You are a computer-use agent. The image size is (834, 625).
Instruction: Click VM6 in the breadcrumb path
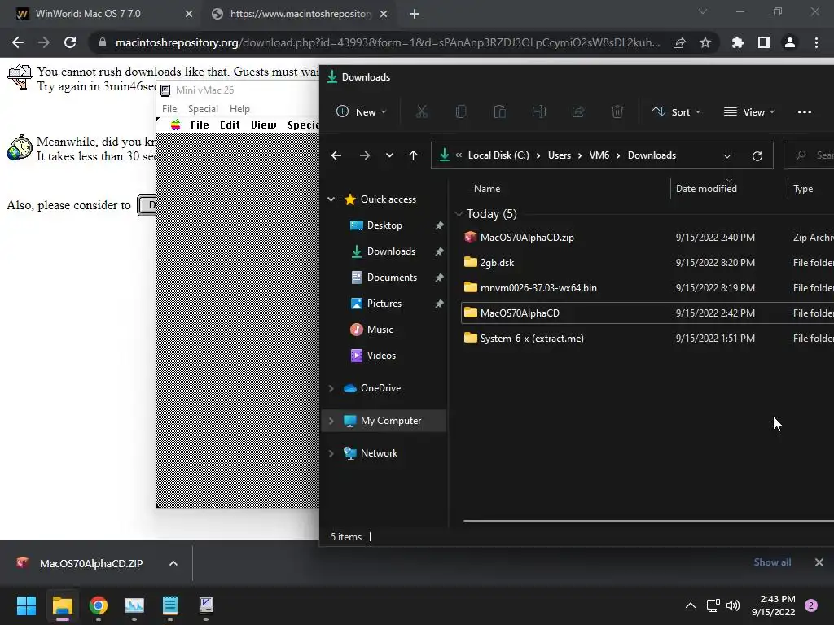click(x=599, y=155)
